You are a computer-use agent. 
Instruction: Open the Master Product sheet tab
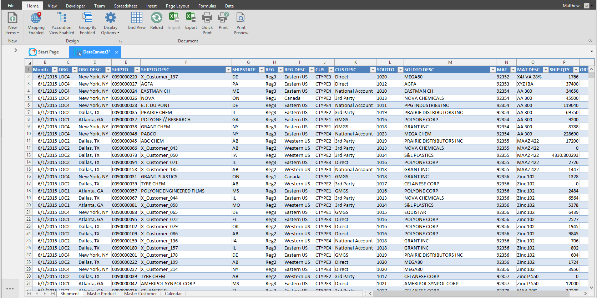[101, 294]
